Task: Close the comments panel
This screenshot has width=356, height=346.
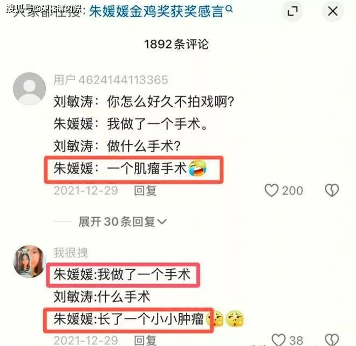Action: [x=333, y=11]
